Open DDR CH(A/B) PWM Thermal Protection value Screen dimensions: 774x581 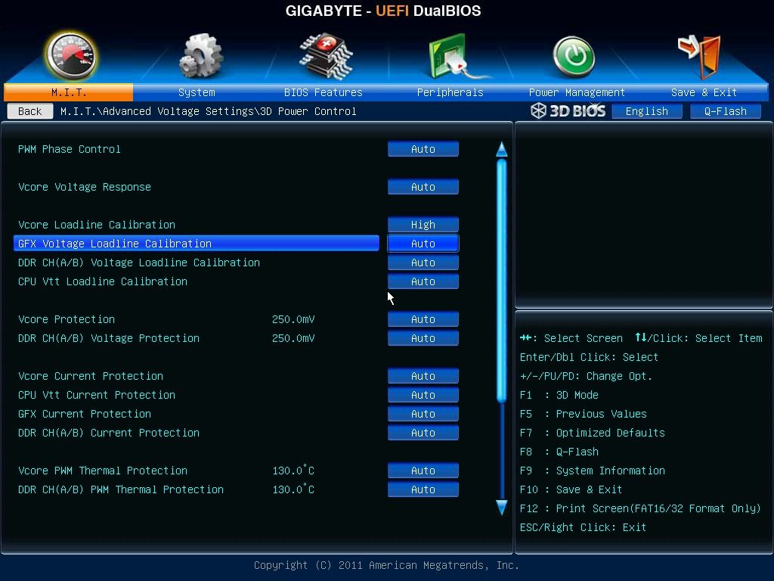[423, 489]
